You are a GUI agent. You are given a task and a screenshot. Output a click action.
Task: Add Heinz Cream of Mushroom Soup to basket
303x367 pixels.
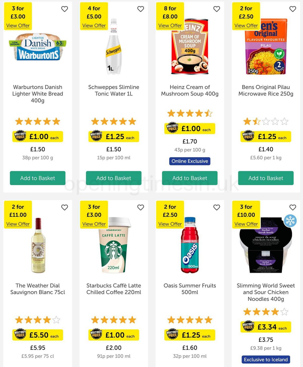pos(189,178)
